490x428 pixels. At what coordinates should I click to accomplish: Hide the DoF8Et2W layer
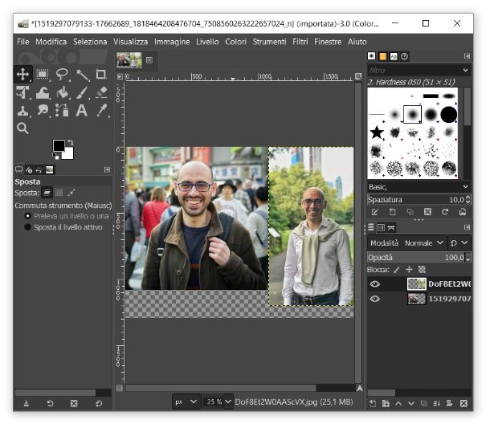click(374, 283)
